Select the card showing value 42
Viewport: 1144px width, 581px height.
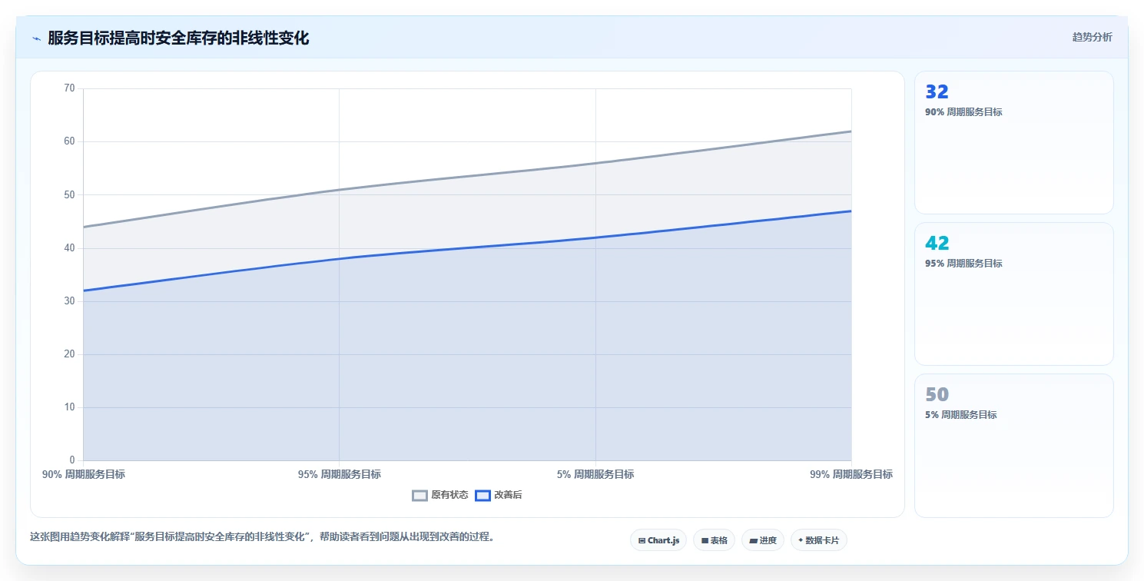tap(1013, 294)
